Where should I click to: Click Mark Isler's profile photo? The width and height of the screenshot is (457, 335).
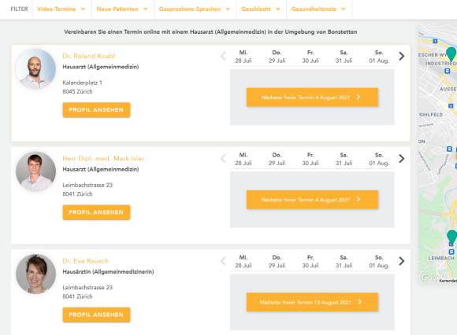tap(35, 171)
